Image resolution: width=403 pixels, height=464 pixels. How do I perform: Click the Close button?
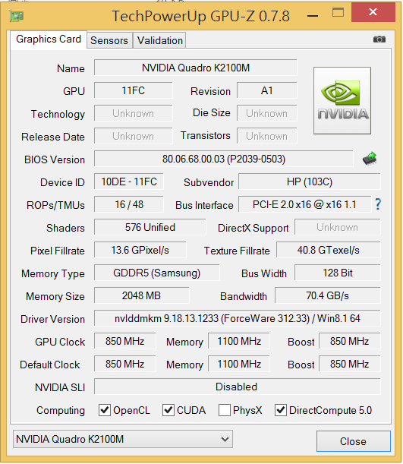[x=354, y=441]
